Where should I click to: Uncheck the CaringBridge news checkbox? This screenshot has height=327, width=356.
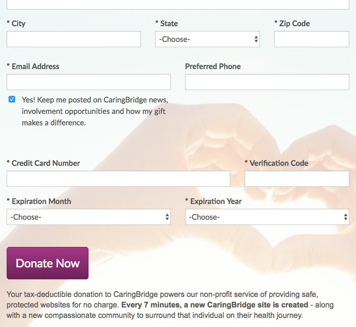tap(12, 100)
